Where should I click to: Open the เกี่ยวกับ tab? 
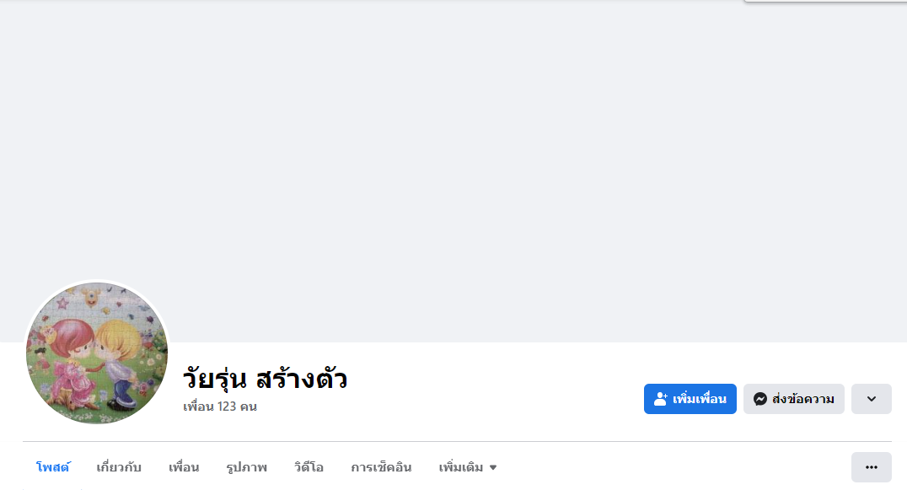pyautogui.click(x=119, y=467)
